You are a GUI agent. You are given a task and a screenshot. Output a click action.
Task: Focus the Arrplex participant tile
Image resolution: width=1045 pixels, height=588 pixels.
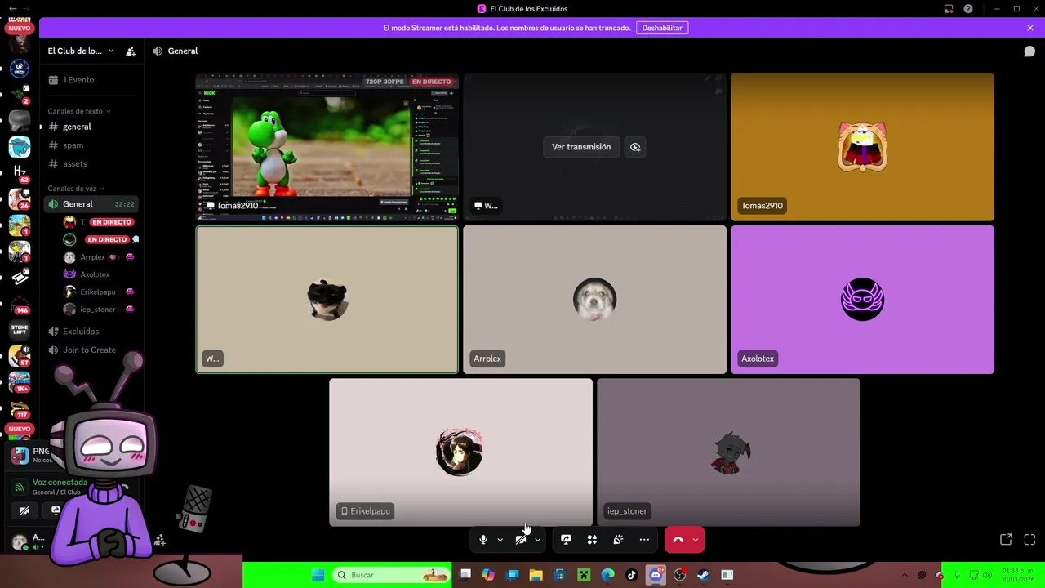pyautogui.click(x=594, y=300)
